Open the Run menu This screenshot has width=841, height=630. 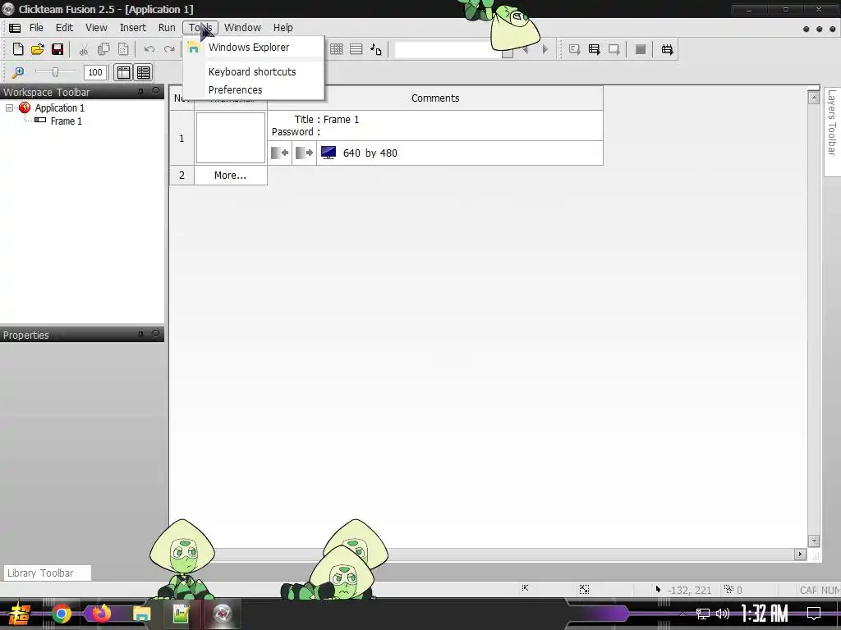[167, 28]
